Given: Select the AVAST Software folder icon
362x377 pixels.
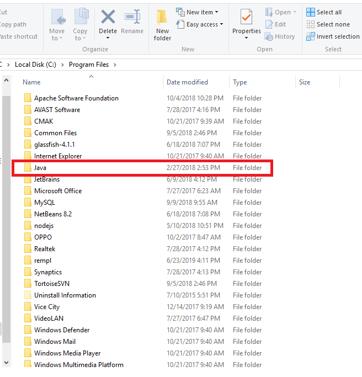Looking at the screenshot, I should pos(28,109).
